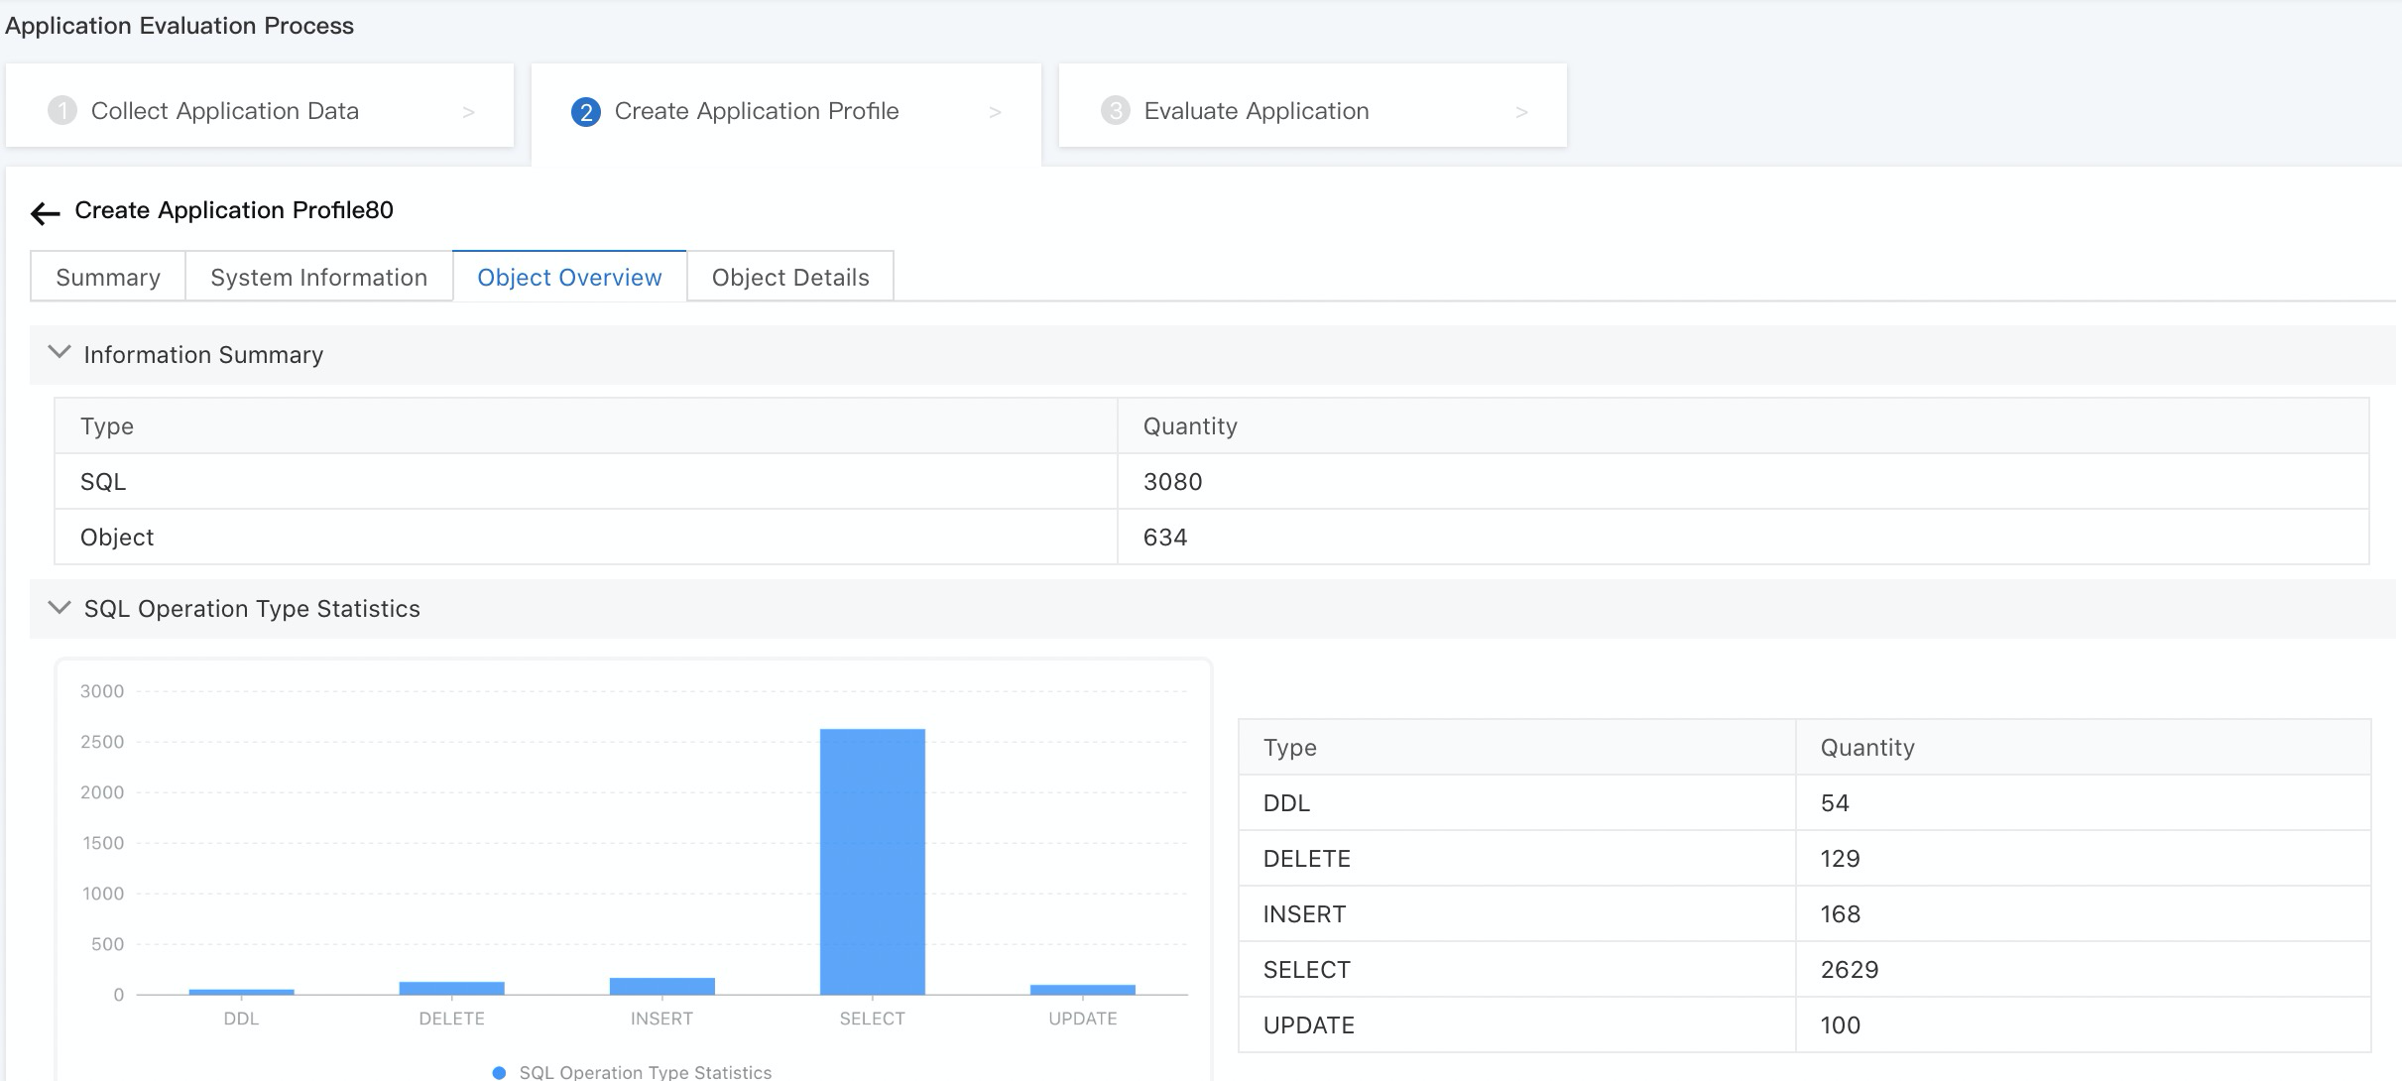Switch to the System Information tab
This screenshot has width=2402, height=1081.
(x=318, y=277)
